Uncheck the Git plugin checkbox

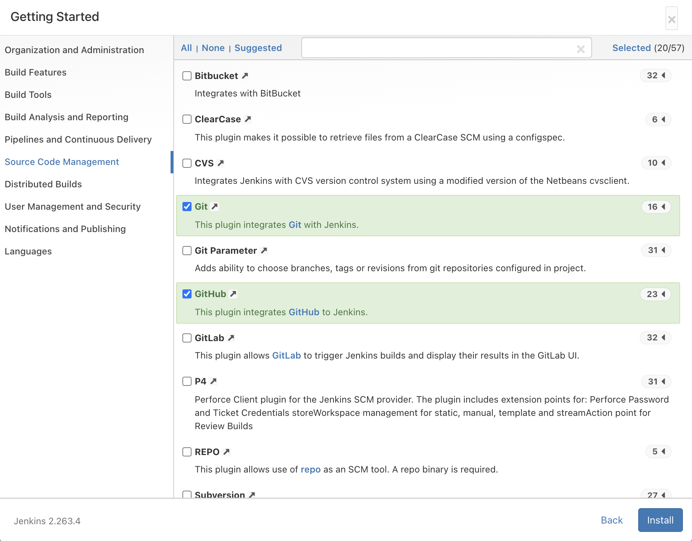187,207
